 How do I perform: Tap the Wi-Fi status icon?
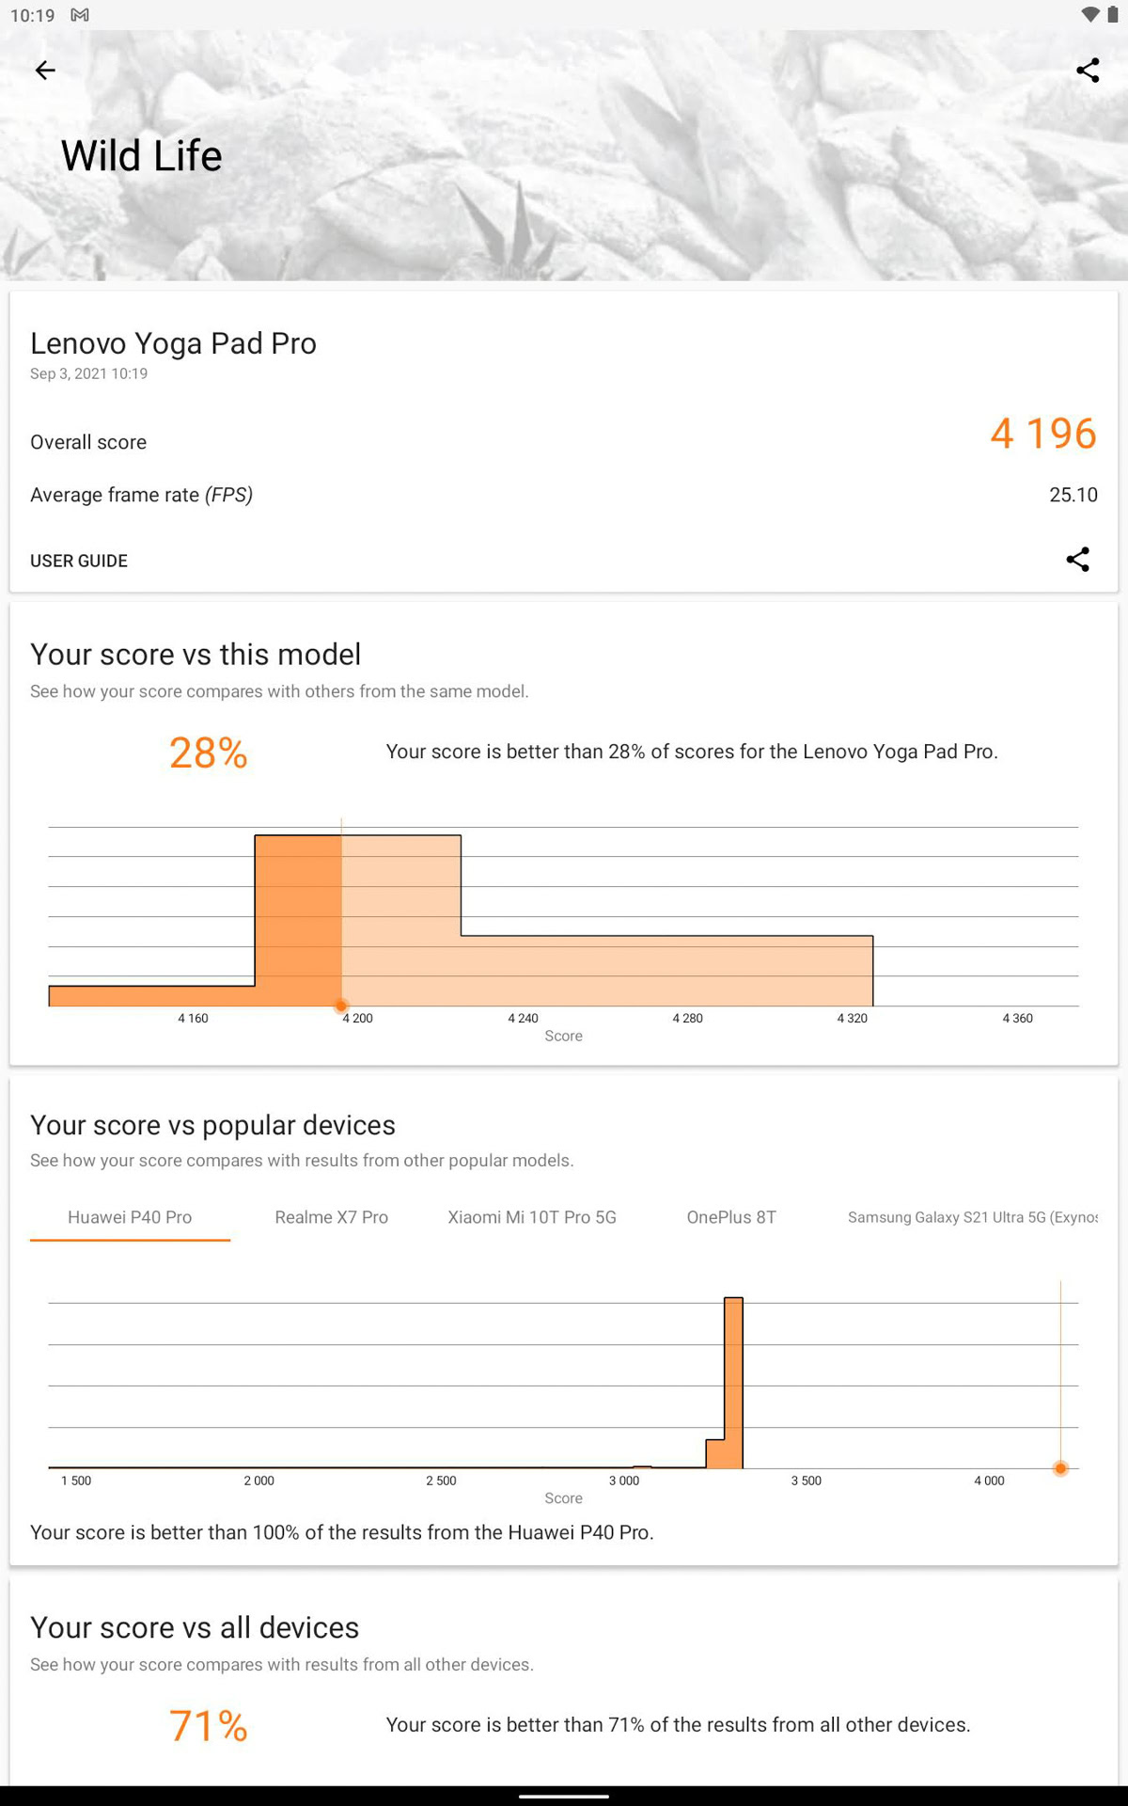(1089, 15)
